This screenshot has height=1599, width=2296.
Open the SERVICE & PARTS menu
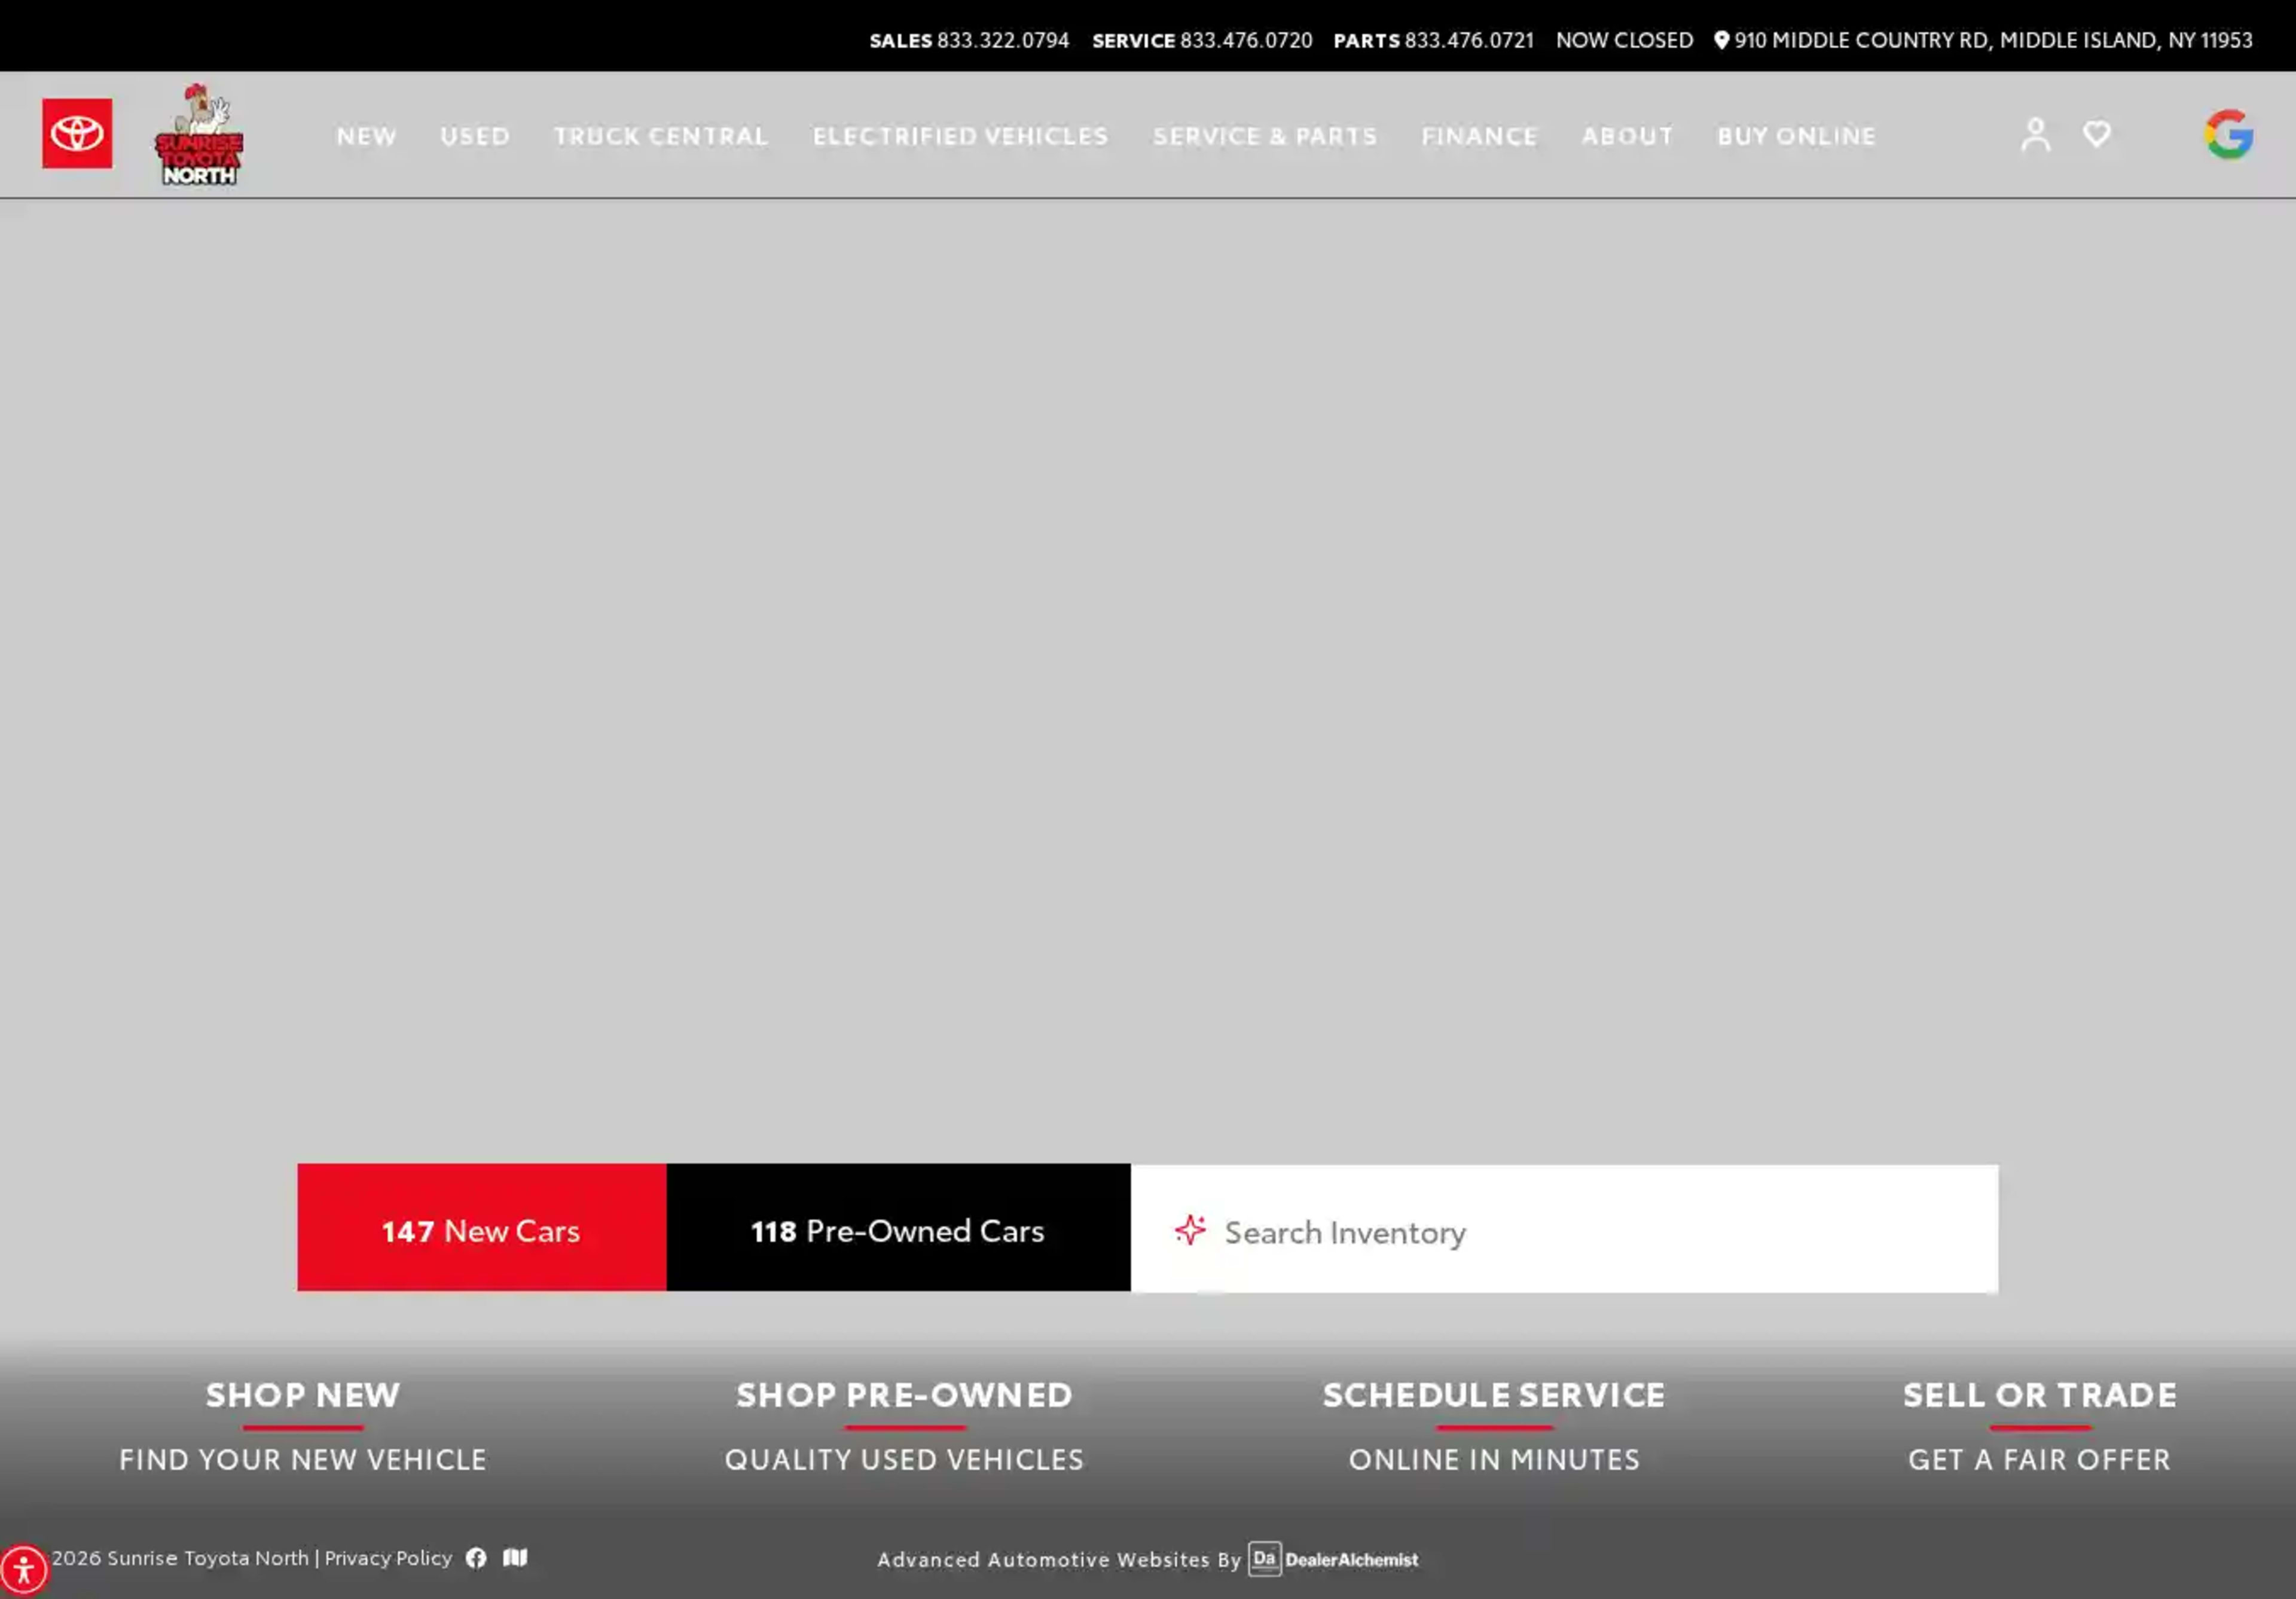click(1265, 136)
